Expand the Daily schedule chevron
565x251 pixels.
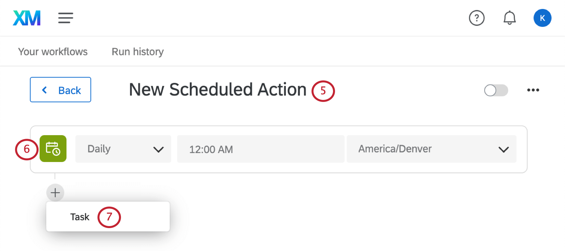tap(159, 149)
